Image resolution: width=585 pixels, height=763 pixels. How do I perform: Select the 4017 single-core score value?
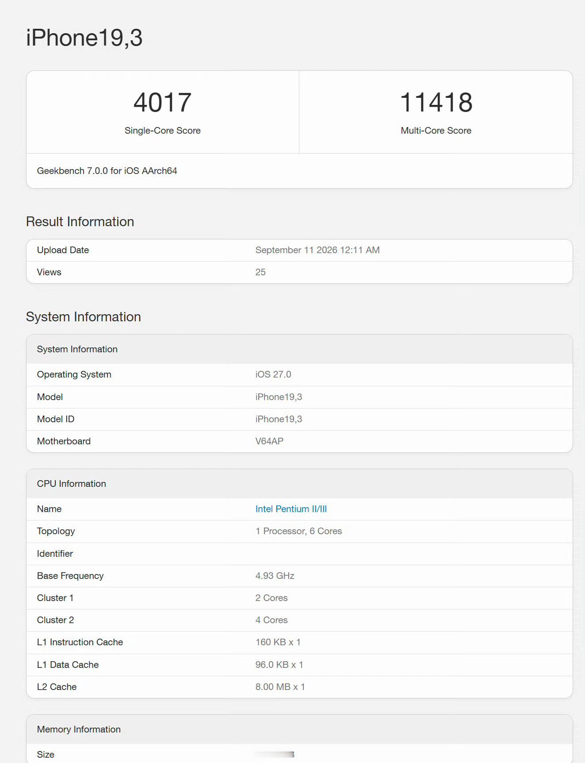[x=162, y=102]
